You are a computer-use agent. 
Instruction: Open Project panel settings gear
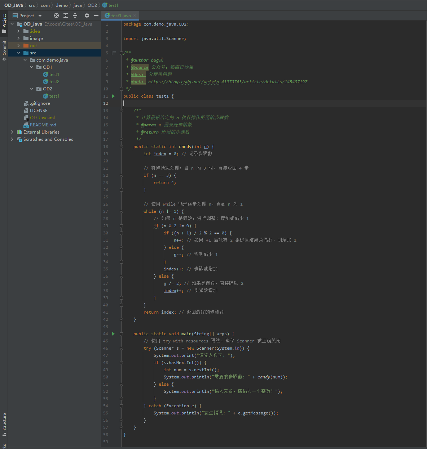pos(87,15)
